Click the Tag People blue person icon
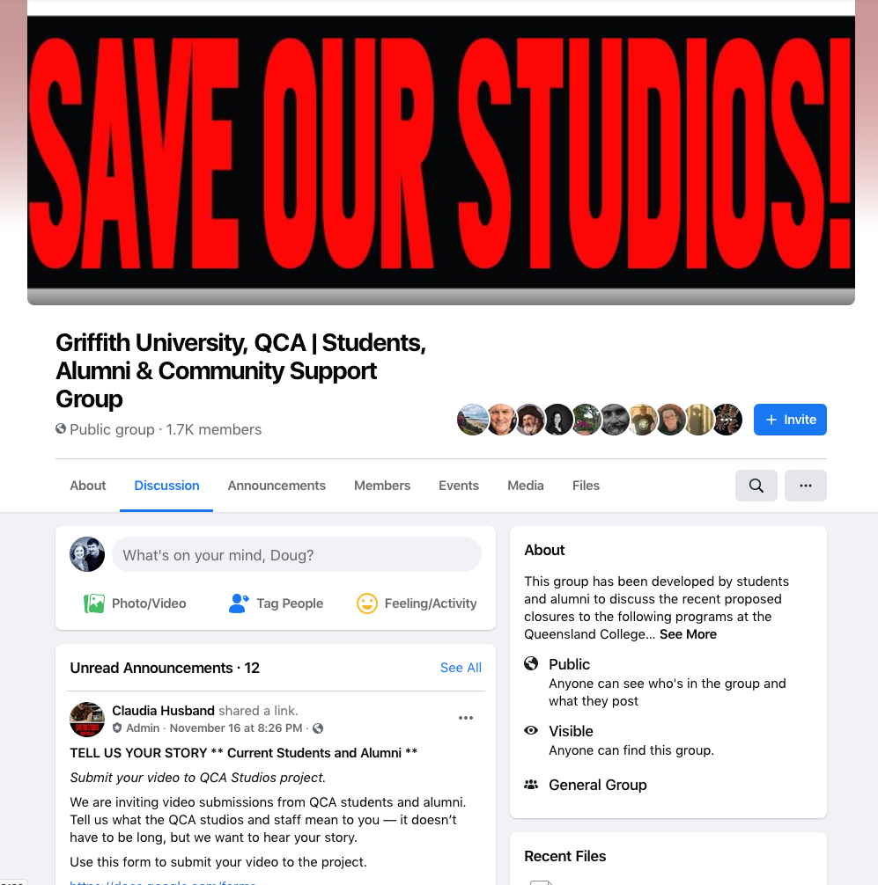Viewport: 878px width, 885px height. pos(239,603)
